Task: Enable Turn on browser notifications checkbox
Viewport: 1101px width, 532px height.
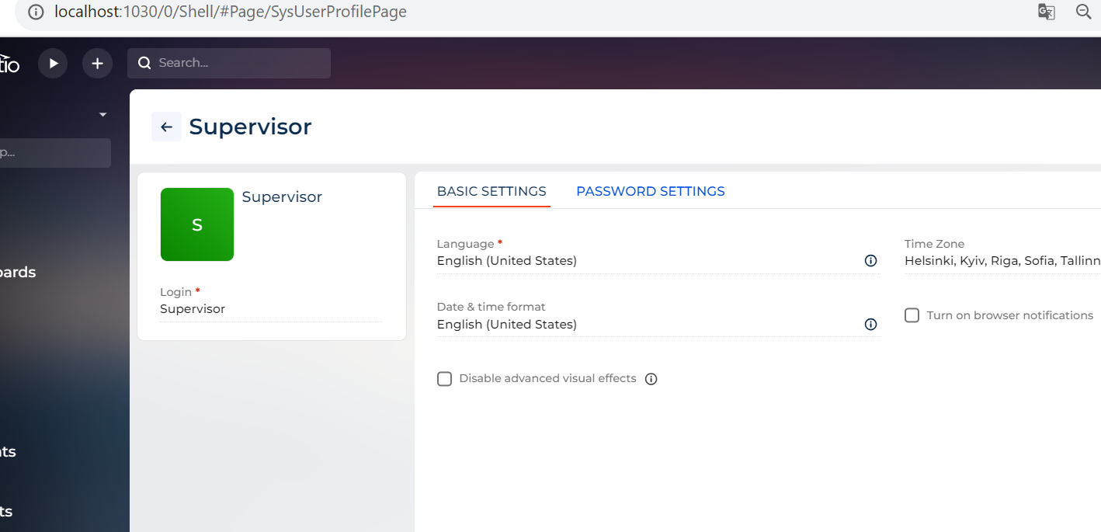Action: (912, 315)
